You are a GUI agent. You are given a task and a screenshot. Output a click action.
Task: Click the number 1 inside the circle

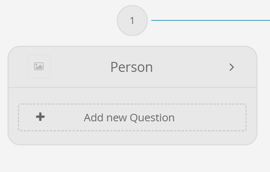(132, 21)
